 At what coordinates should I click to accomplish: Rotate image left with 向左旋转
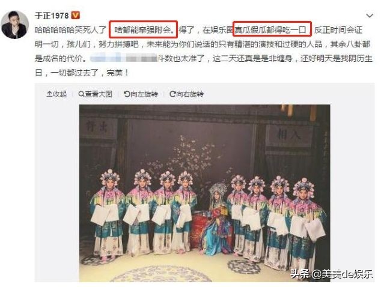click(x=141, y=94)
